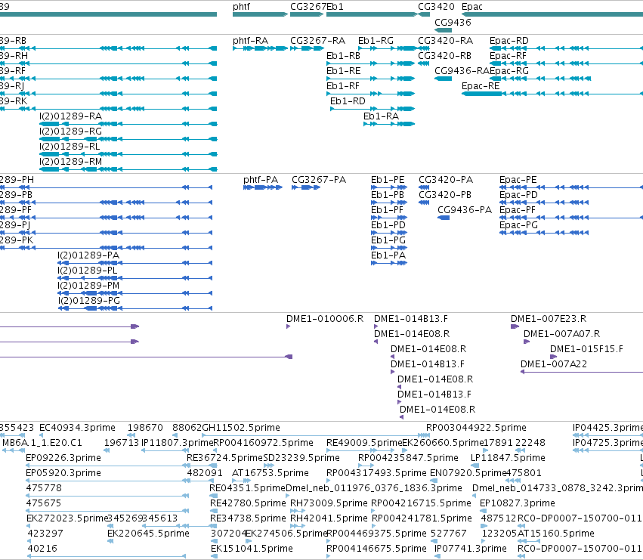
Task: Select the l(2)01289-RA transcript label
Action: pos(70,116)
